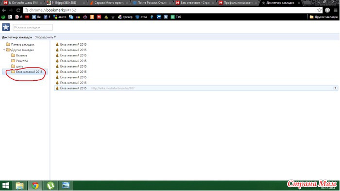Open the отсл bookmark

click(x=141, y=17)
